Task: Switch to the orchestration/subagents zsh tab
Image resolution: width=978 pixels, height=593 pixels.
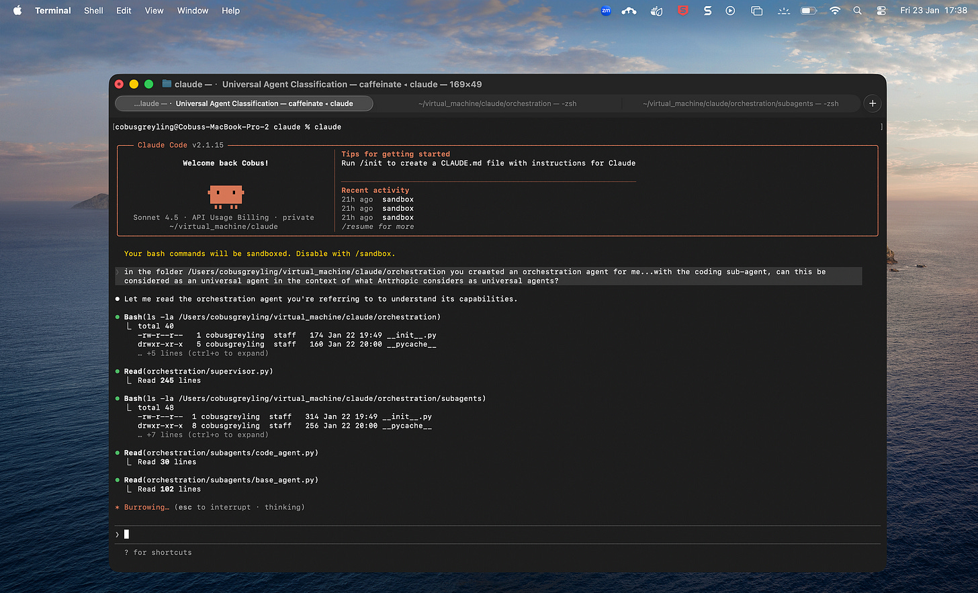Action: (x=740, y=103)
